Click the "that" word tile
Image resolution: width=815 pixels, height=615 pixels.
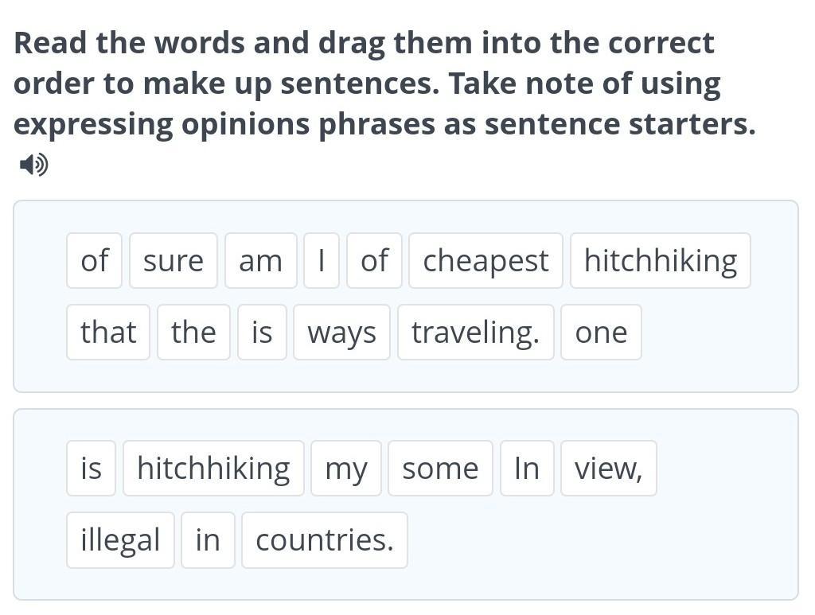108,333
